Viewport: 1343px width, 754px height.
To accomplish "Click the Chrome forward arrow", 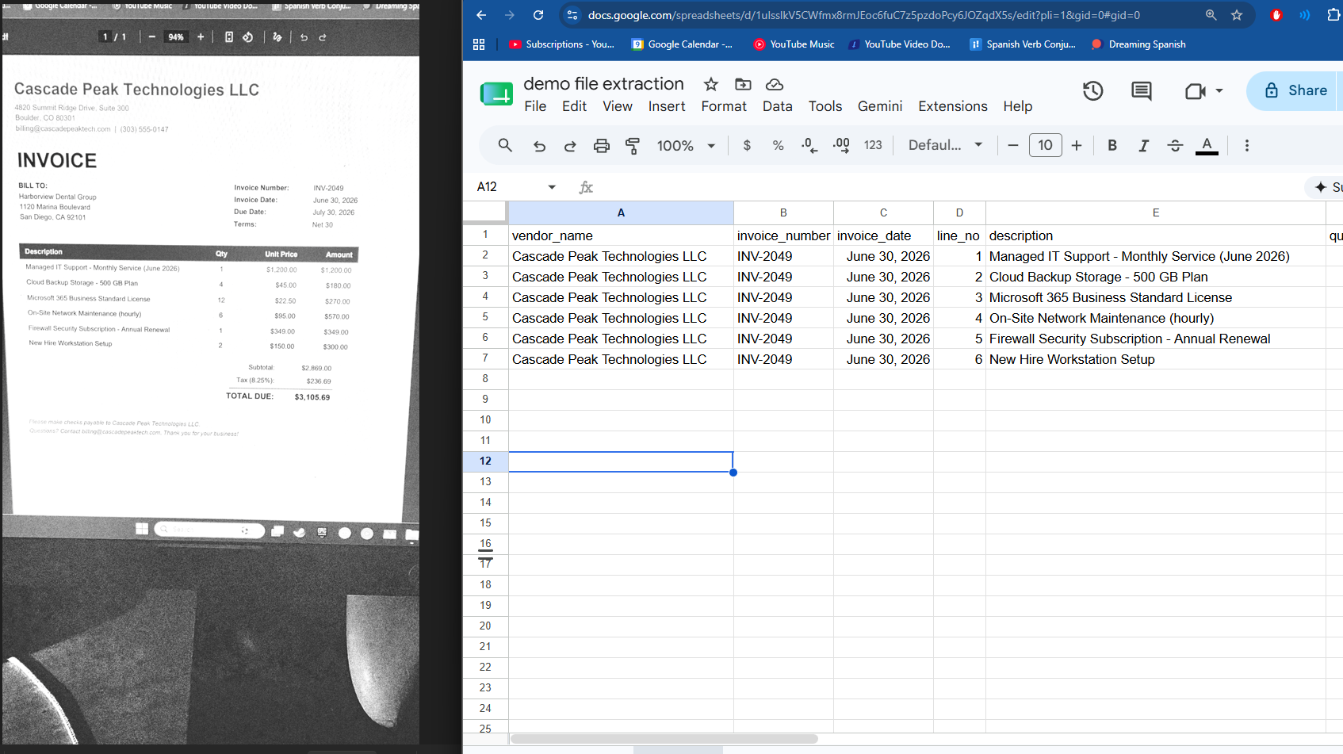I will [x=510, y=15].
